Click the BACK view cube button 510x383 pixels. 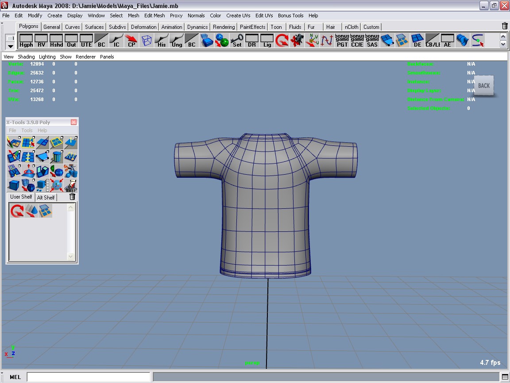tap(483, 86)
